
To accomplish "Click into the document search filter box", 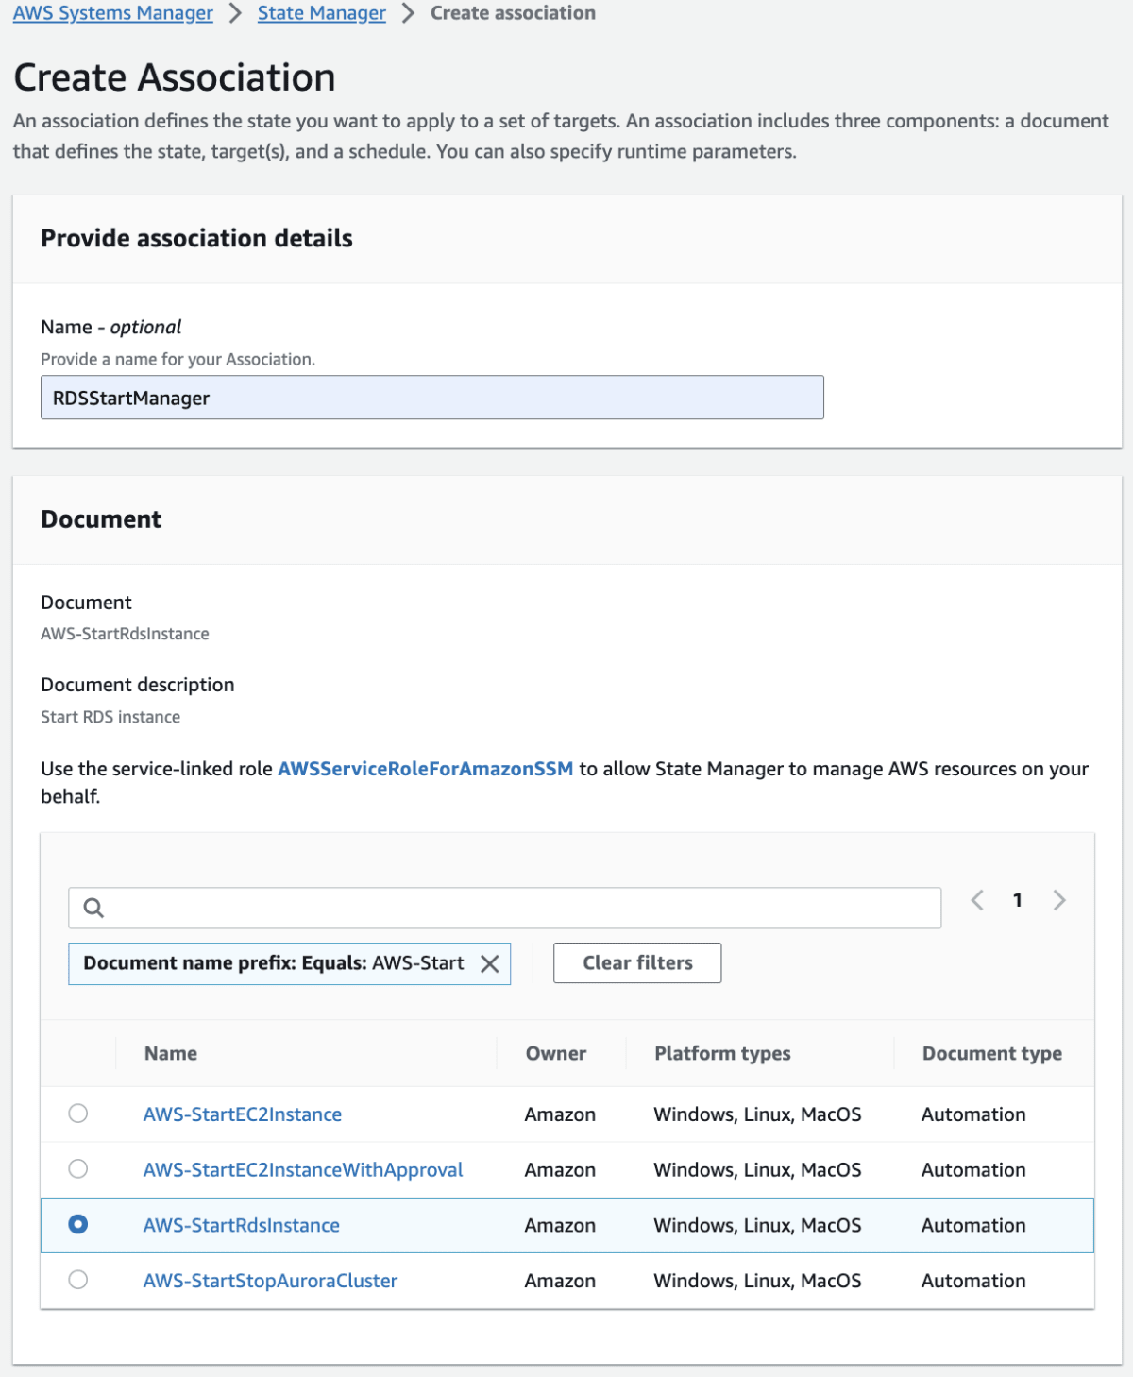I will 505,908.
